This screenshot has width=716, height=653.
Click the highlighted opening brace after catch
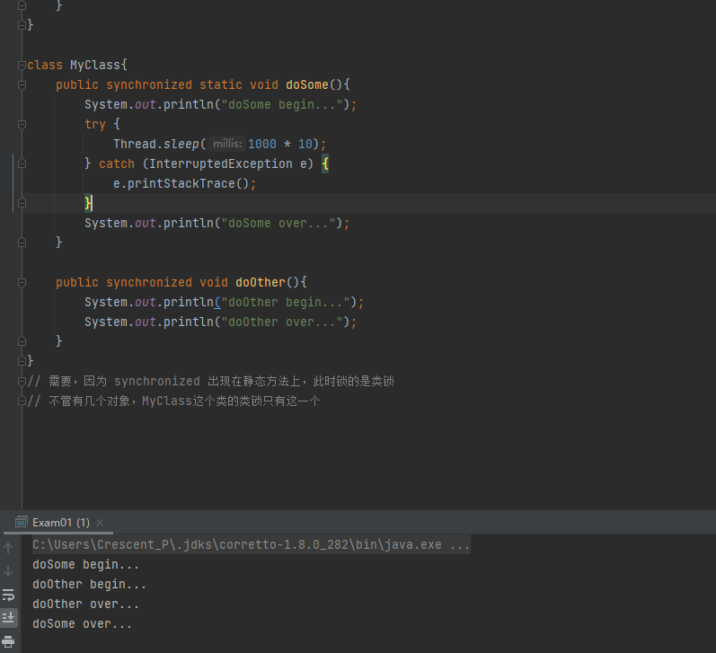(325, 163)
